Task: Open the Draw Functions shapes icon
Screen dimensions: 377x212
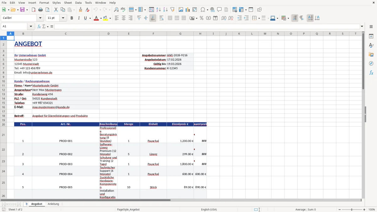Action: (x=260, y=10)
